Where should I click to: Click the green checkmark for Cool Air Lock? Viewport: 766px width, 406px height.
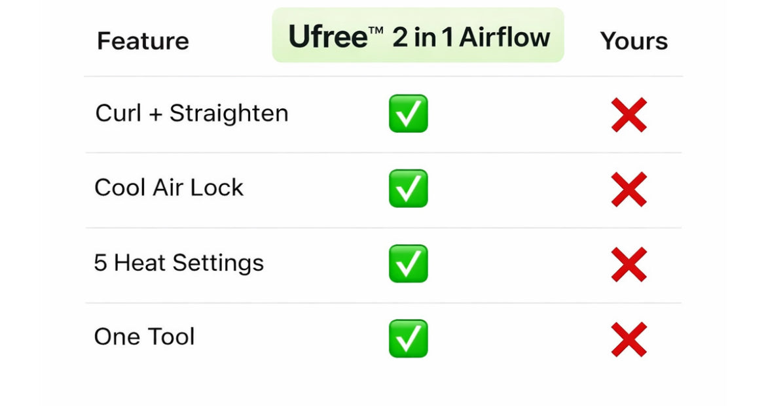408,188
